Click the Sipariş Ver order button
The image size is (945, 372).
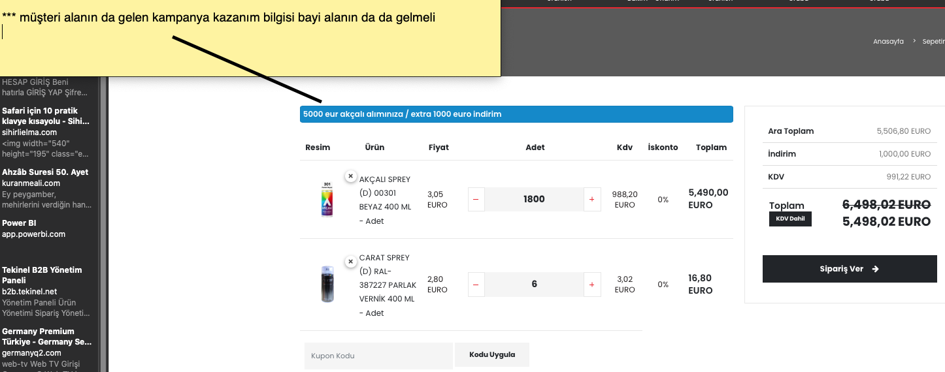850,269
